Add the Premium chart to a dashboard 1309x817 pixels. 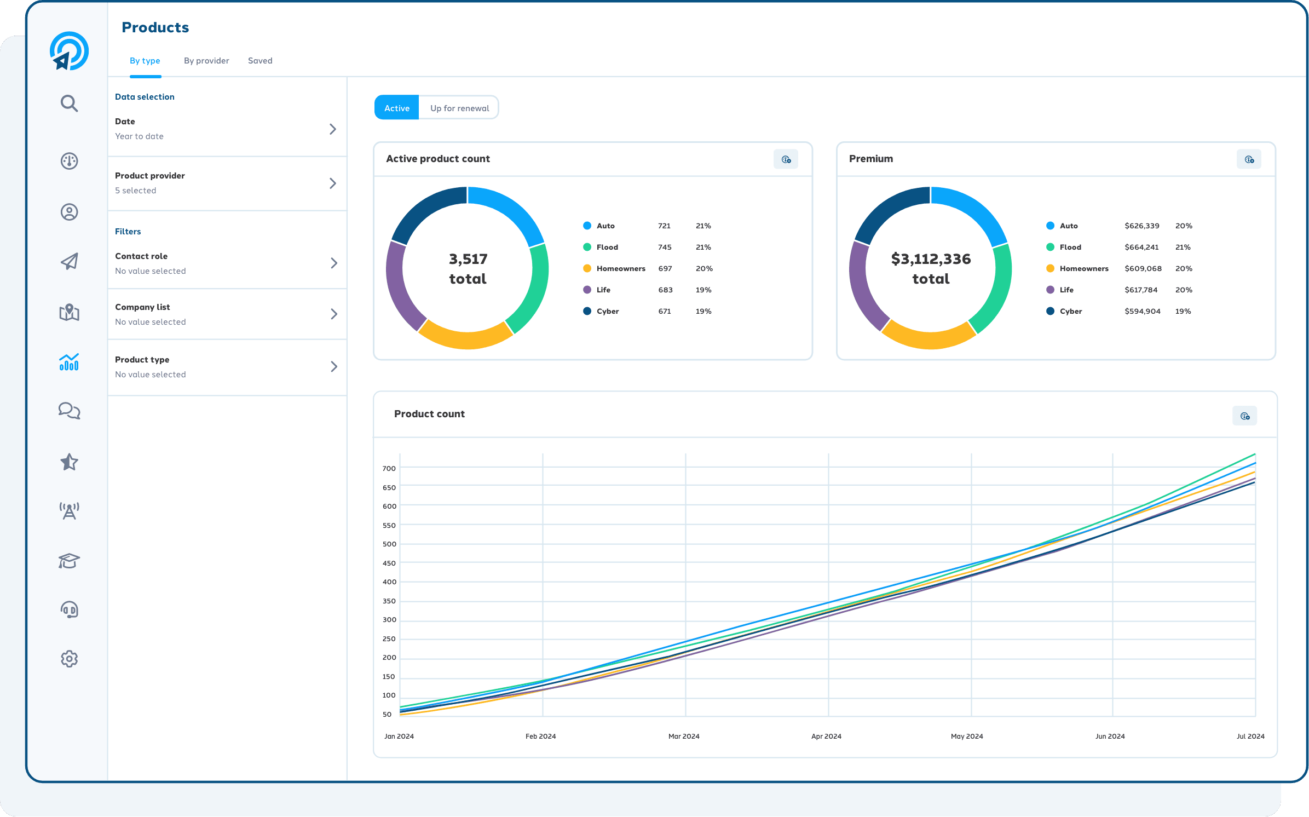click(x=1249, y=159)
